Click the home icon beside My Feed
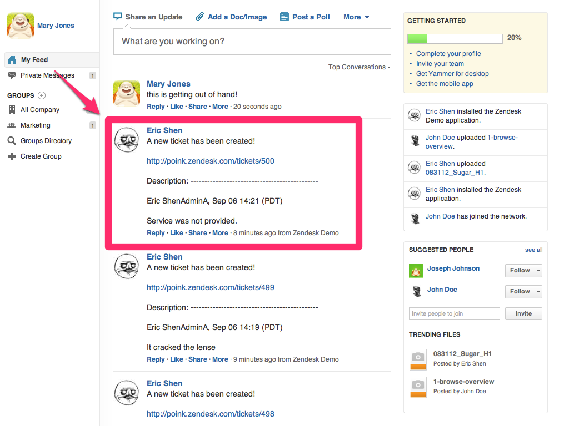Viewport: 569px width, 426px height. (12, 60)
